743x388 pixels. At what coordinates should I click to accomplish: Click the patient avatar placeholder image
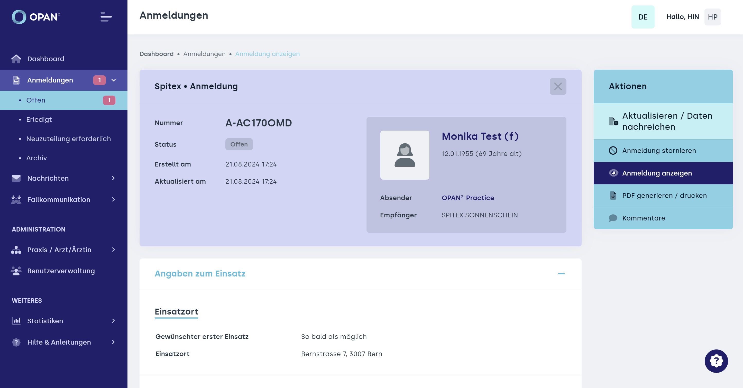pyautogui.click(x=405, y=155)
